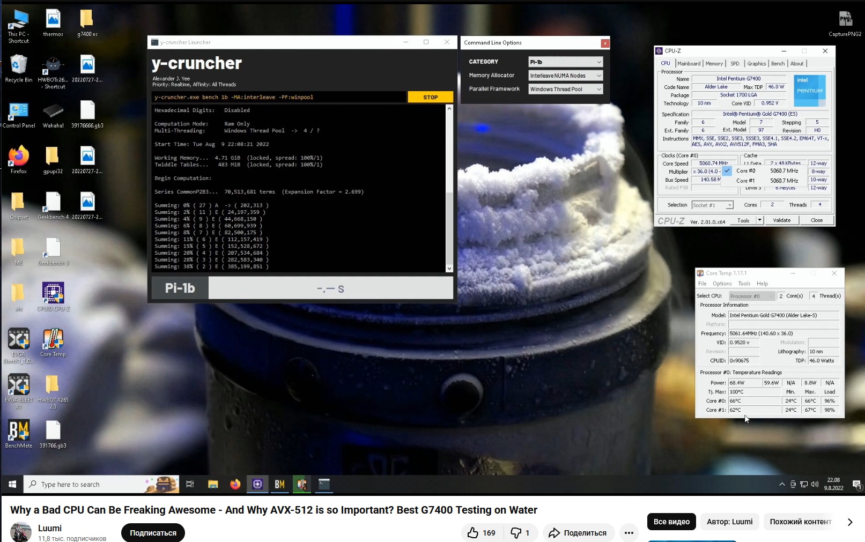Launch the HWBOTx265 shortcut on desktop
The image size is (865, 542).
[53, 72]
